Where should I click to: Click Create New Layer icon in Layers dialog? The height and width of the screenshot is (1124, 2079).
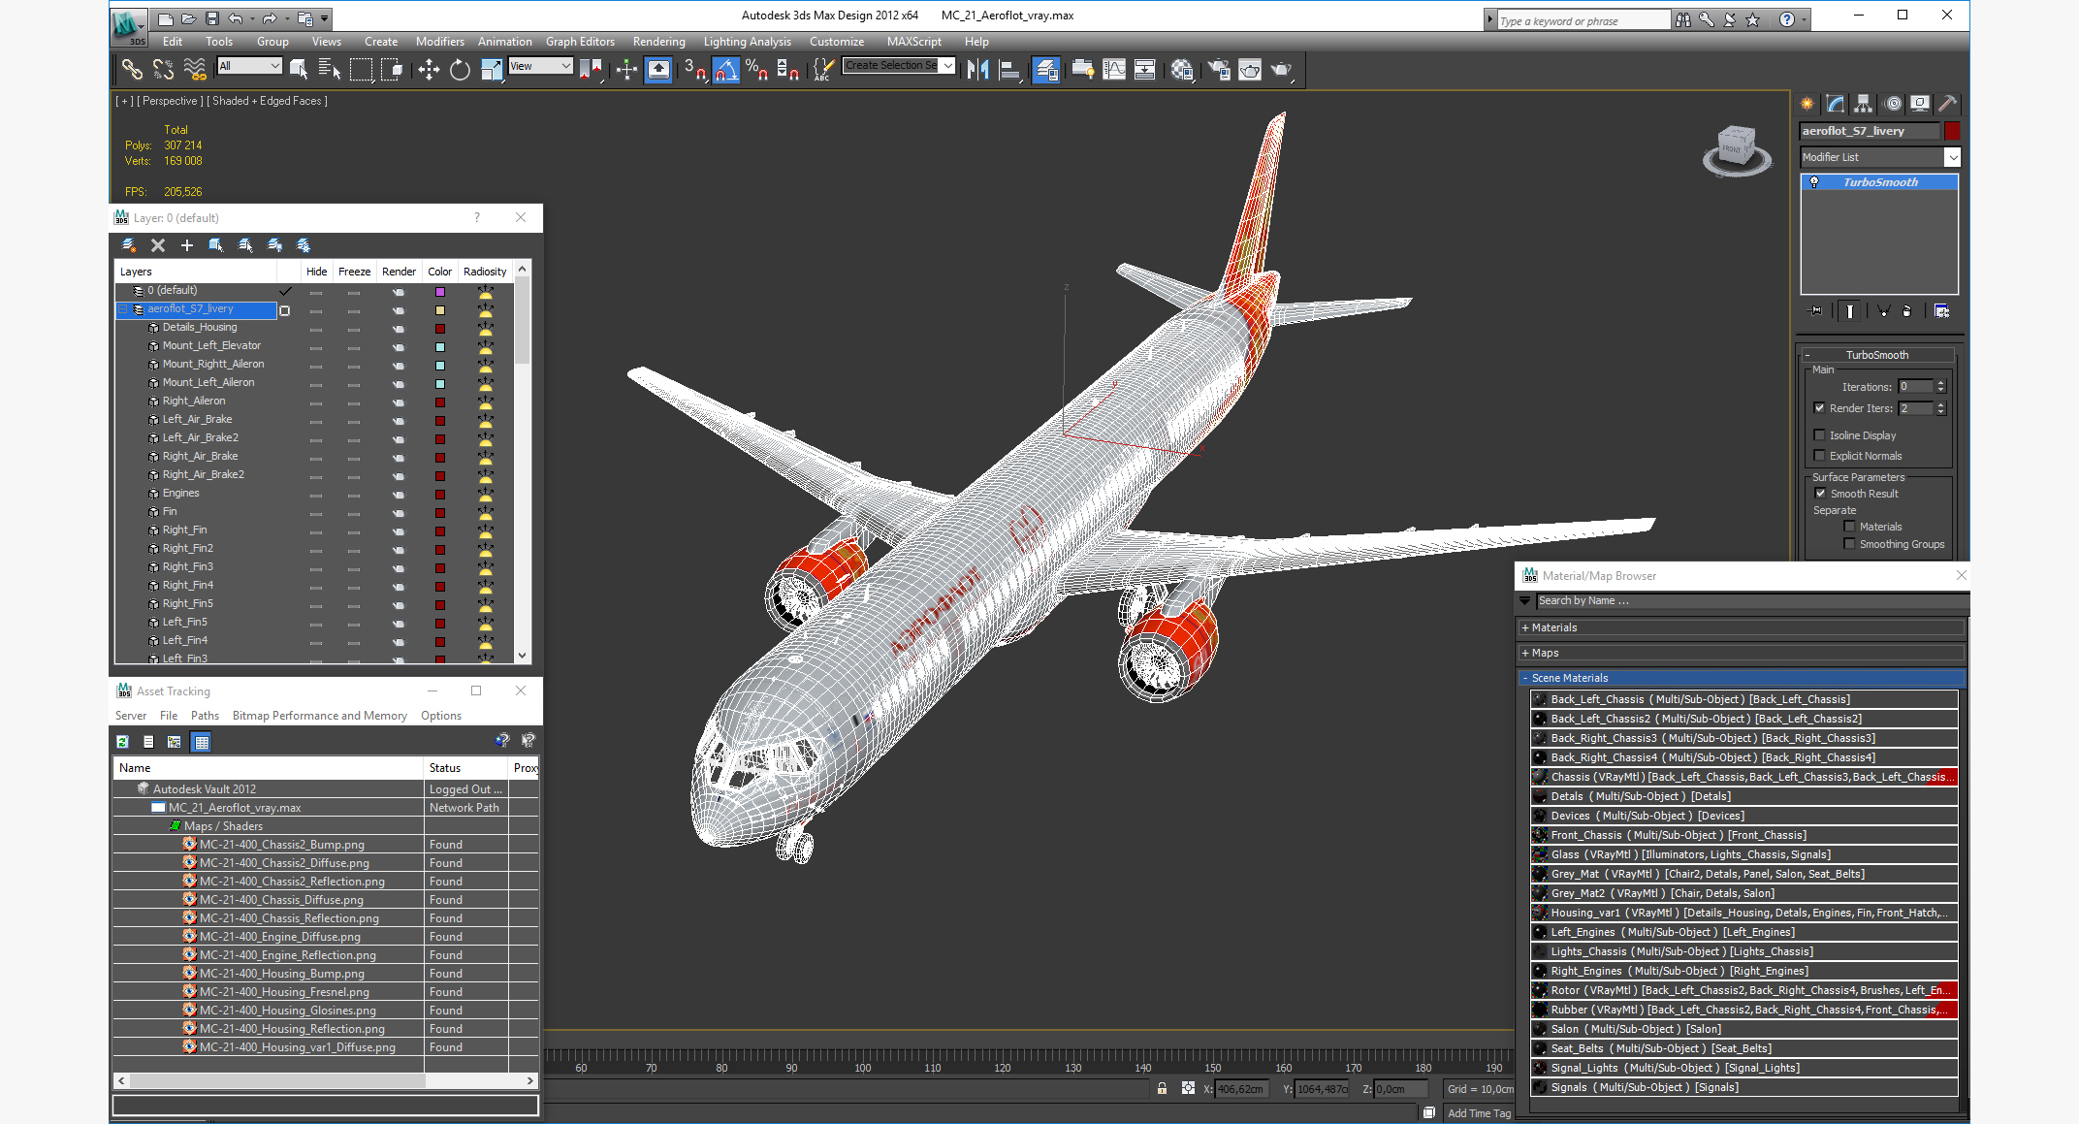pos(129,245)
